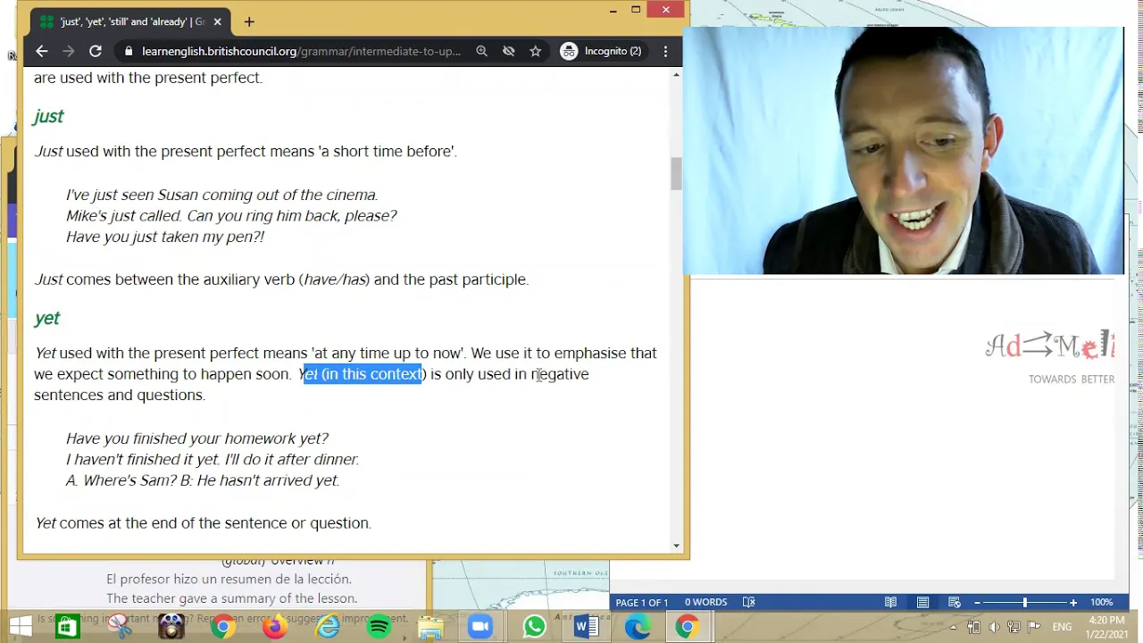Open Microsoft Edge from the taskbar

pyautogui.click(x=638, y=627)
